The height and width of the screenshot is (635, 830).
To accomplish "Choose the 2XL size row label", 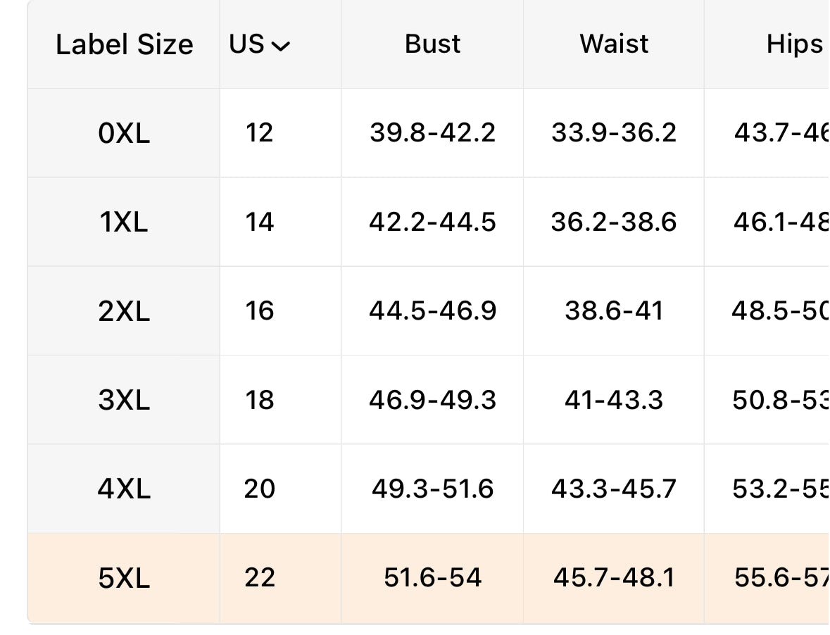I will (x=125, y=311).
